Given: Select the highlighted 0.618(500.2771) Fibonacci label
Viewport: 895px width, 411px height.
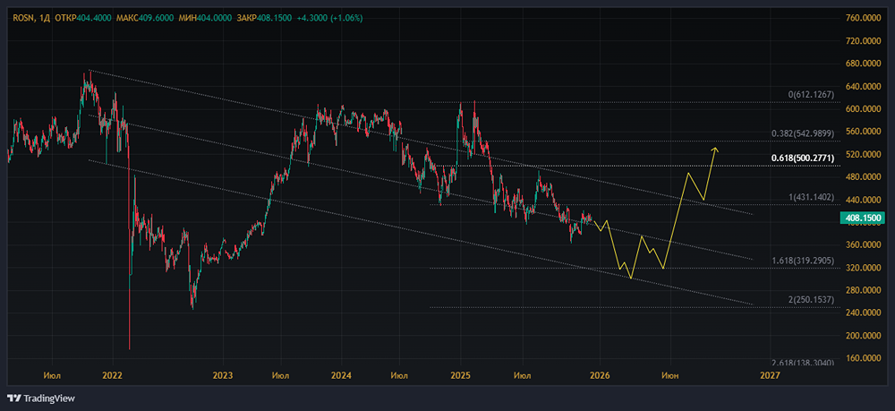Looking at the screenshot, I should click(803, 158).
